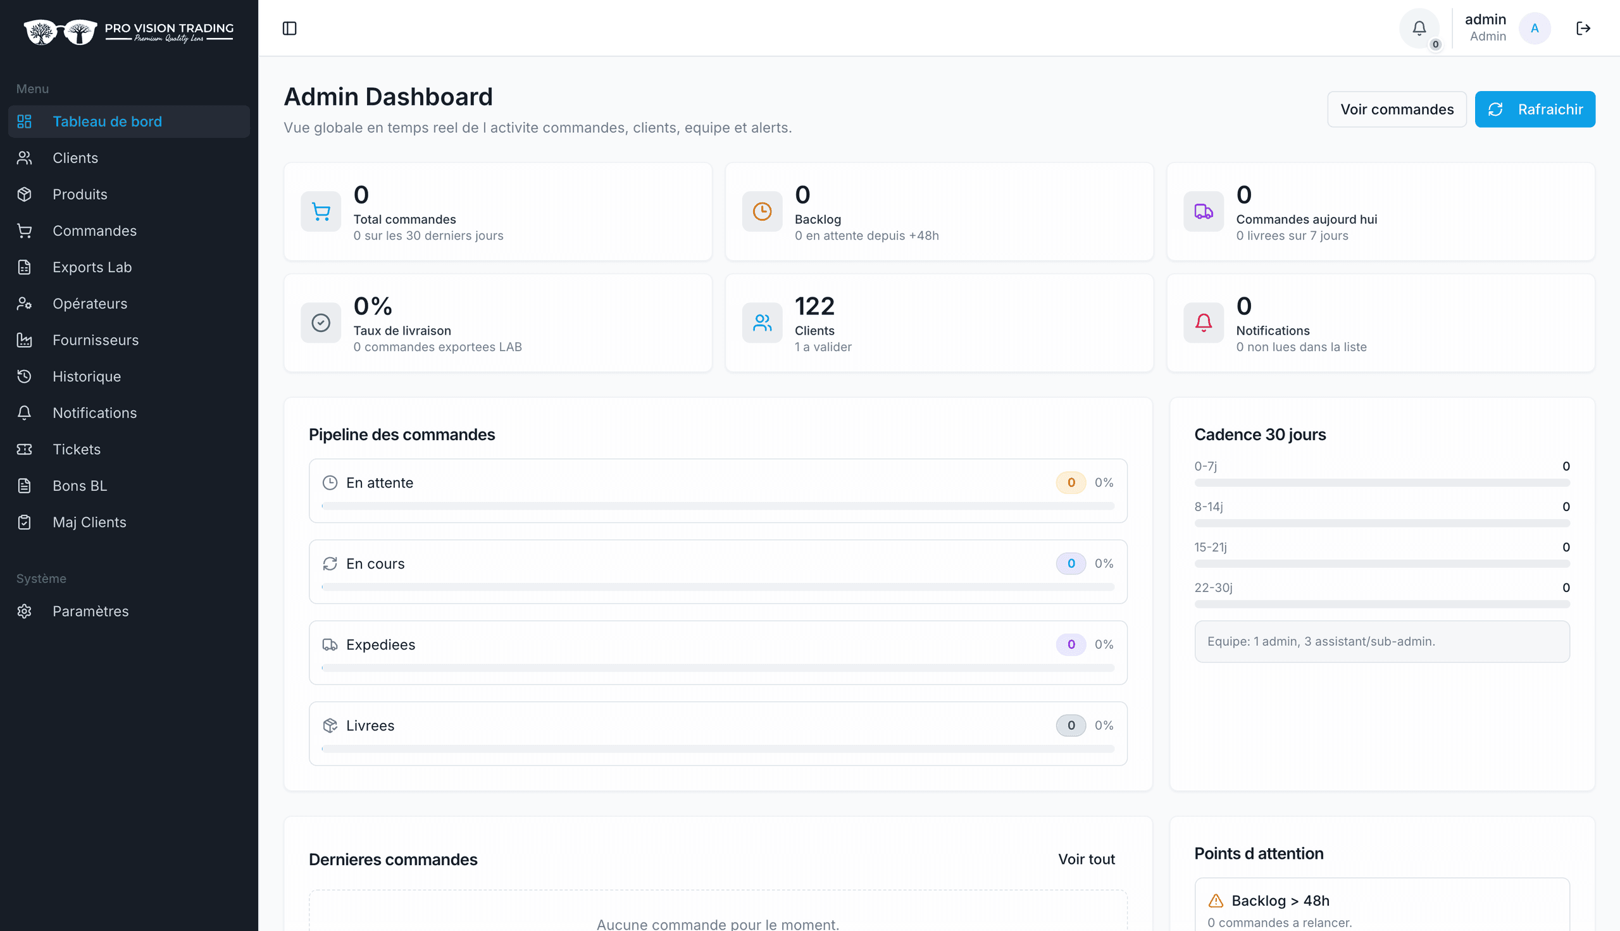1620x931 pixels.
Task: Select Maj Clients in sidebar
Action: click(x=128, y=522)
